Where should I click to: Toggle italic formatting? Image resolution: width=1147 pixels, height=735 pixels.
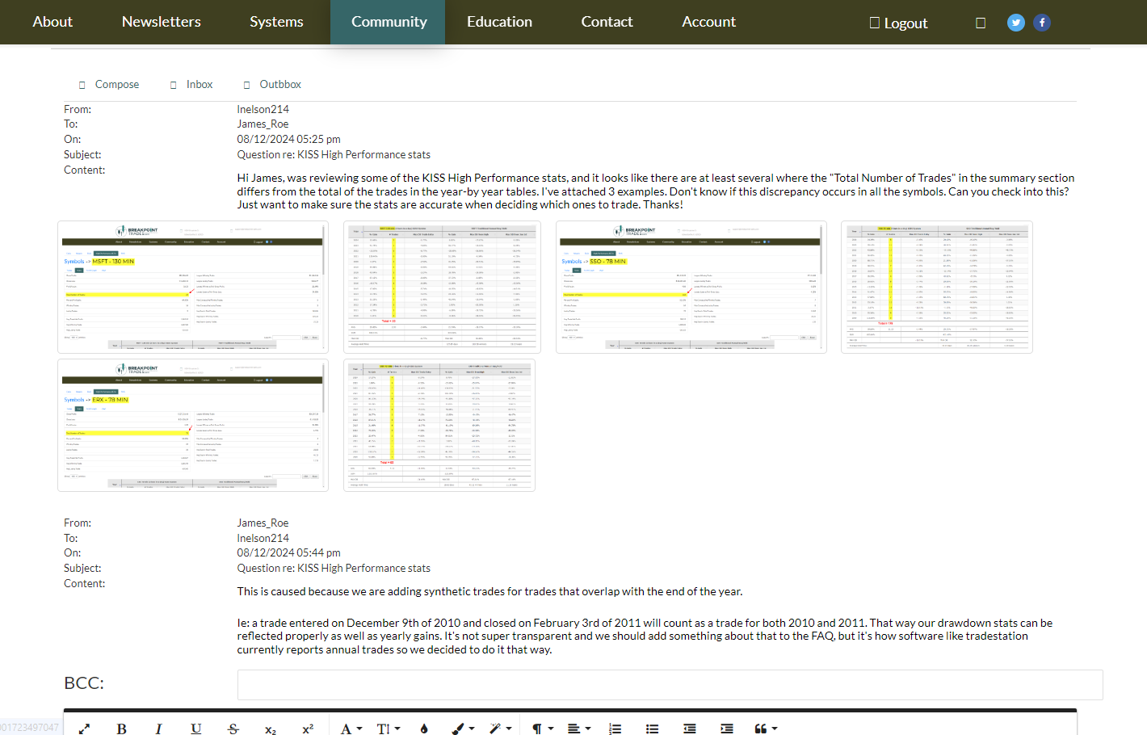(158, 729)
